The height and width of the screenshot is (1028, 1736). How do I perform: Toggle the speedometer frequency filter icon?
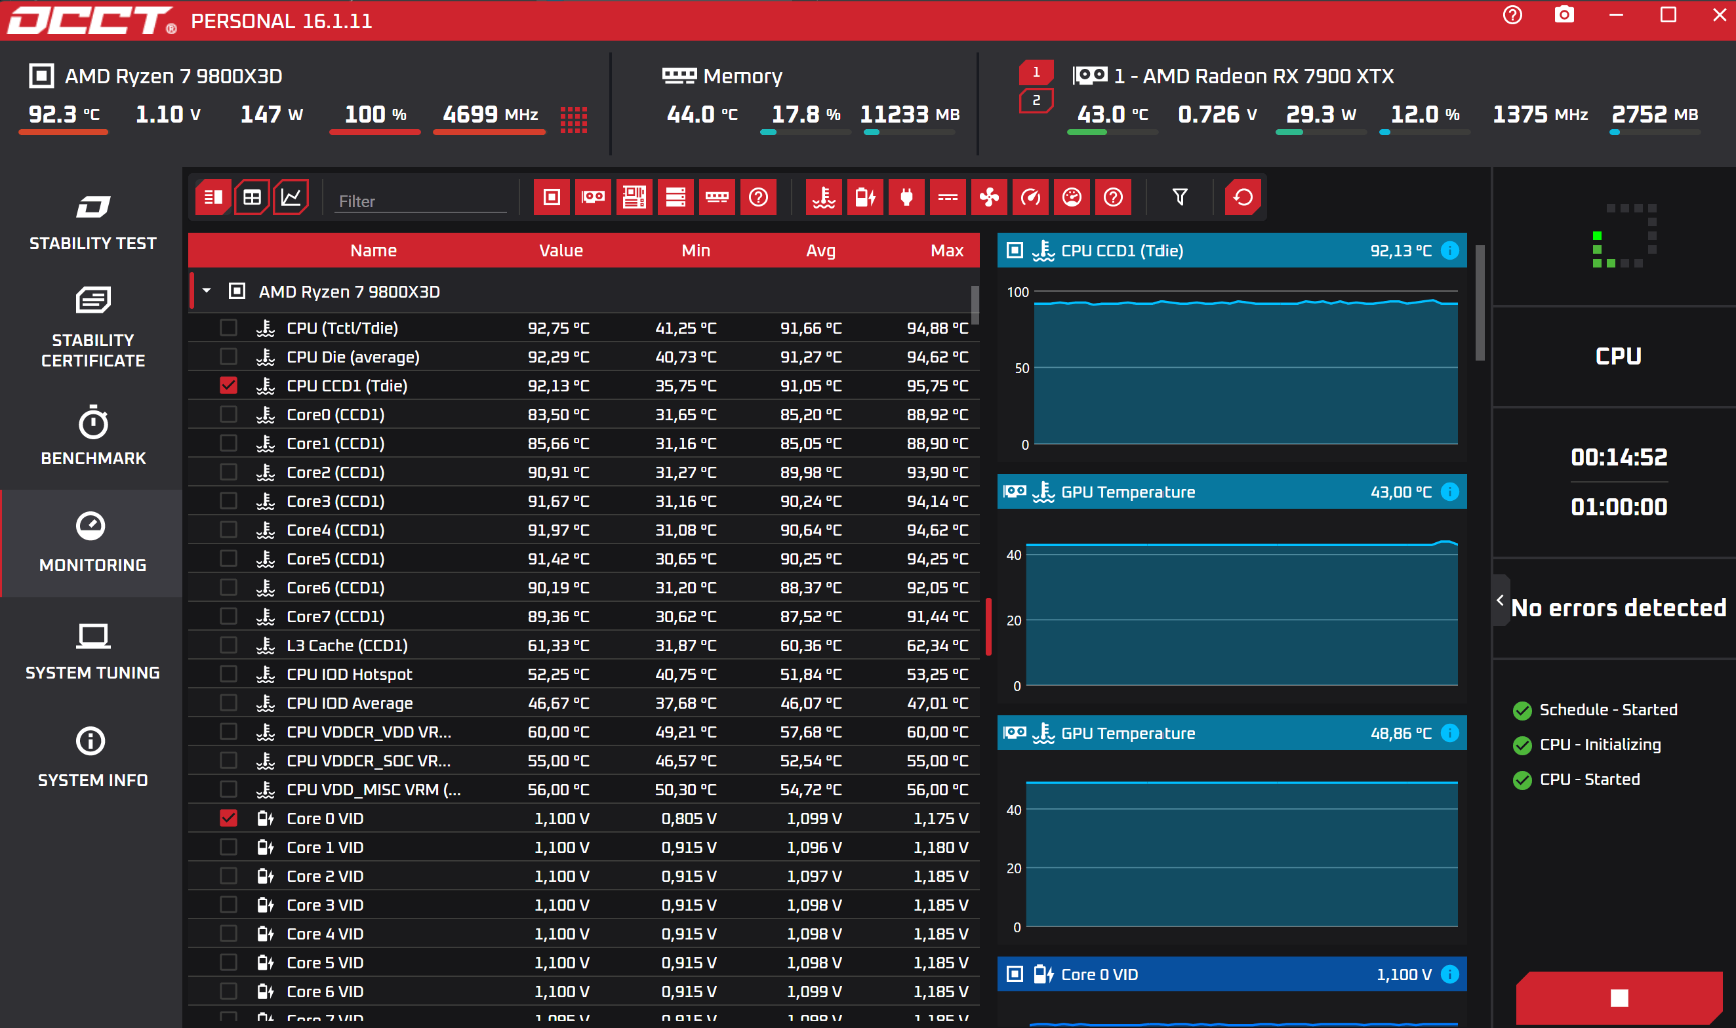[x=1031, y=197]
